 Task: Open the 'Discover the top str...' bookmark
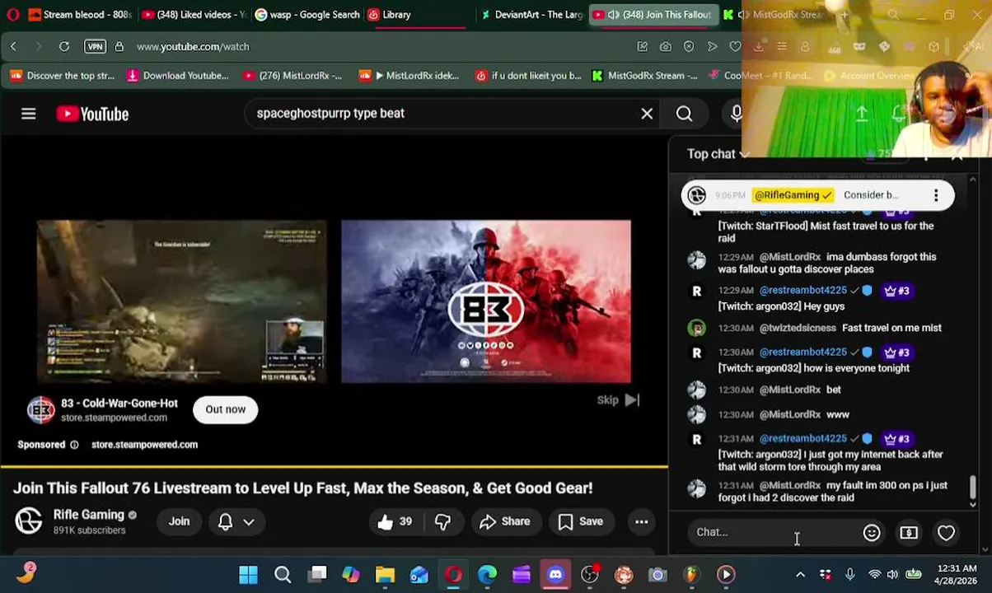[63, 76]
